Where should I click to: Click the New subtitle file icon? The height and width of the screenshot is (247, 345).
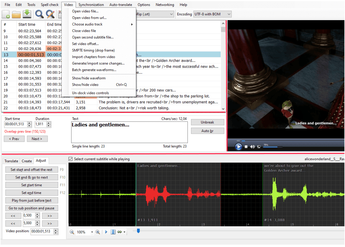6,14
